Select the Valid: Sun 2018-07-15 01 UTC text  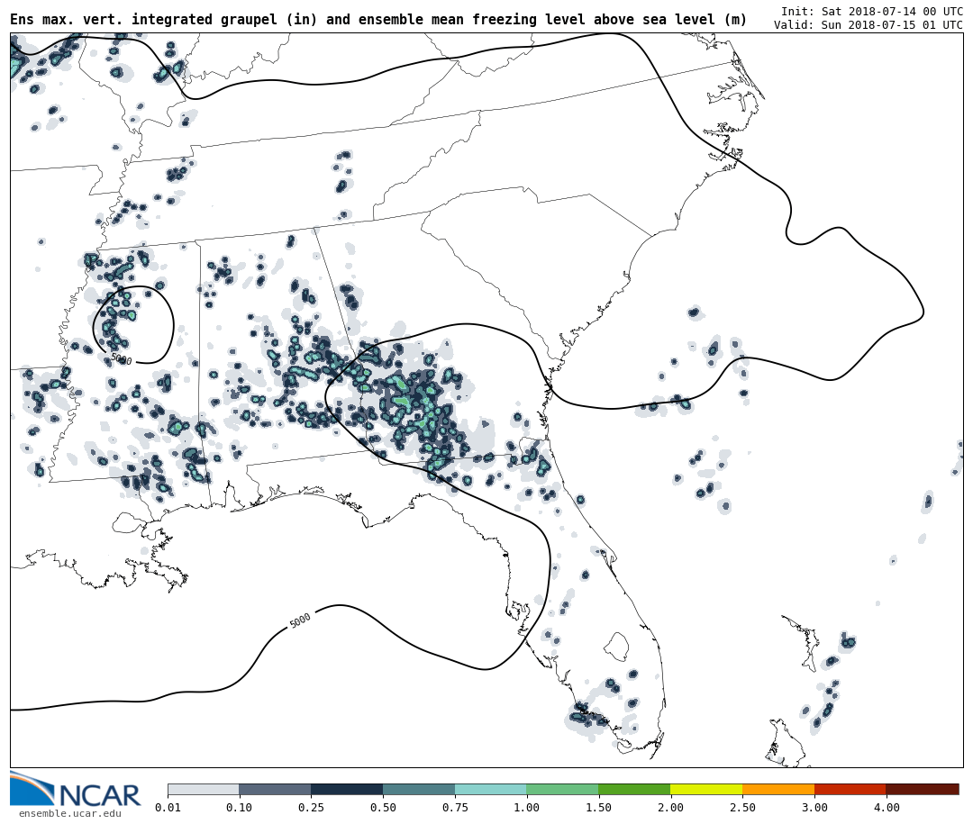pyautogui.click(x=868, y=25)
